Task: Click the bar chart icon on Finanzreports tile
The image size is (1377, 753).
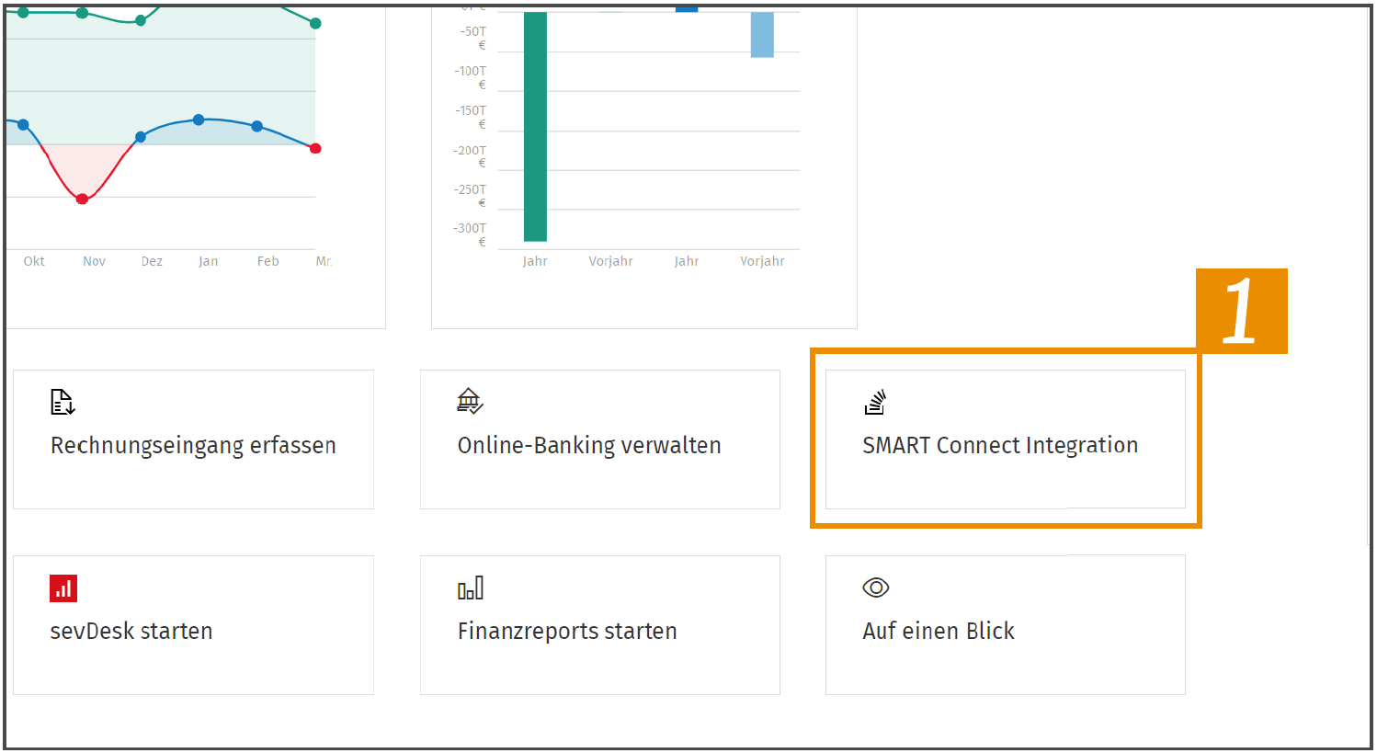Action: [x=471, y=588]
